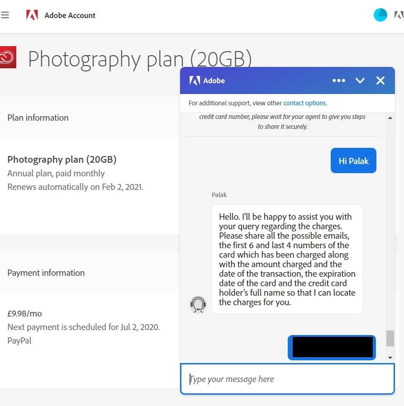The image size is (404, 406).
Task: Click the Adobe Account title text
Action: pyautogui.click(x=70, y=15)
